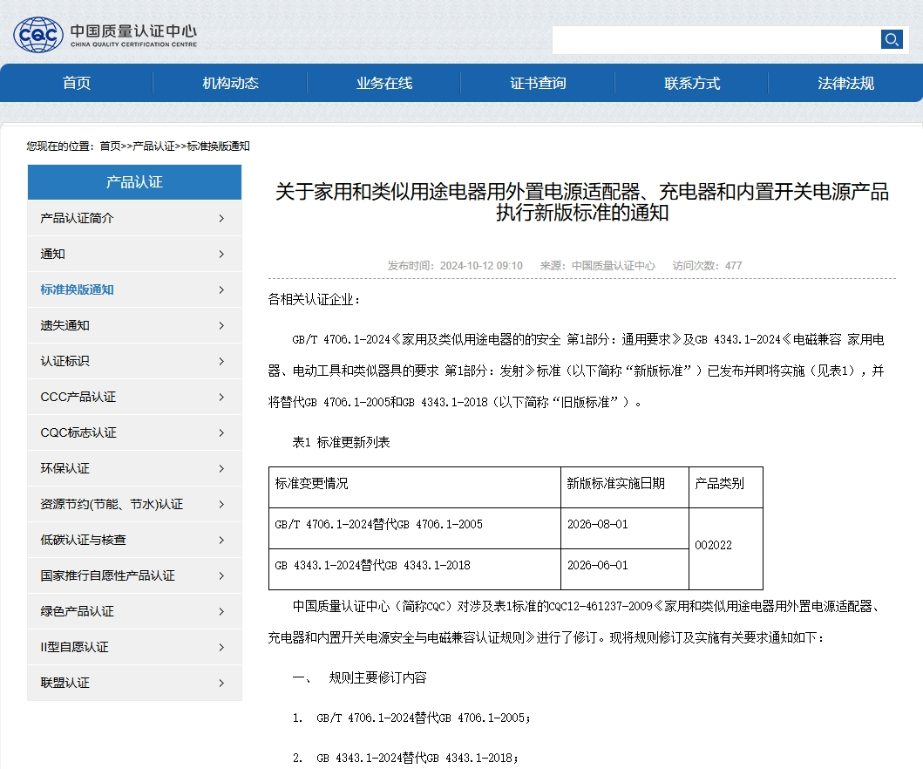Click the chevron next to 环保认证
923x769 pixels.
coord(221,469)
